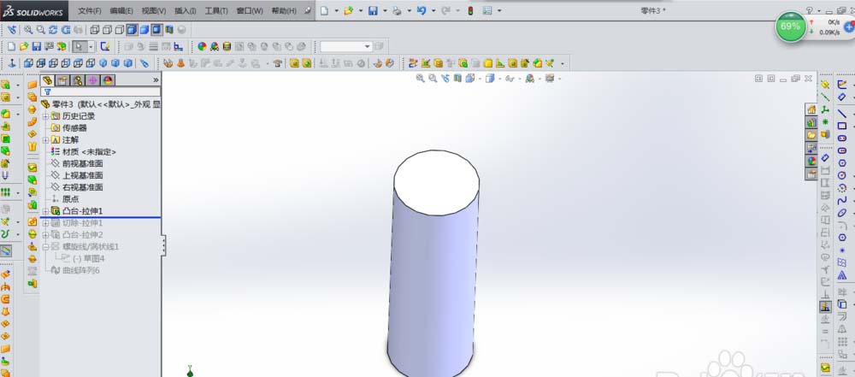Click the 69% green performance indicator
Screen dimensions: 855x377
click(790, 27)
